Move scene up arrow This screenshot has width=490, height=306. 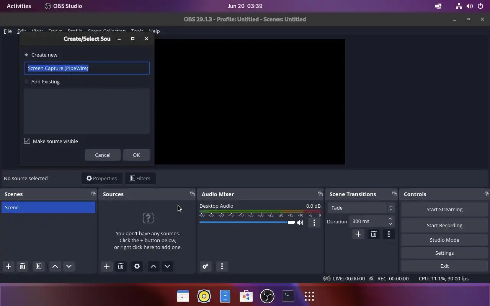click(x=55, y=266)
